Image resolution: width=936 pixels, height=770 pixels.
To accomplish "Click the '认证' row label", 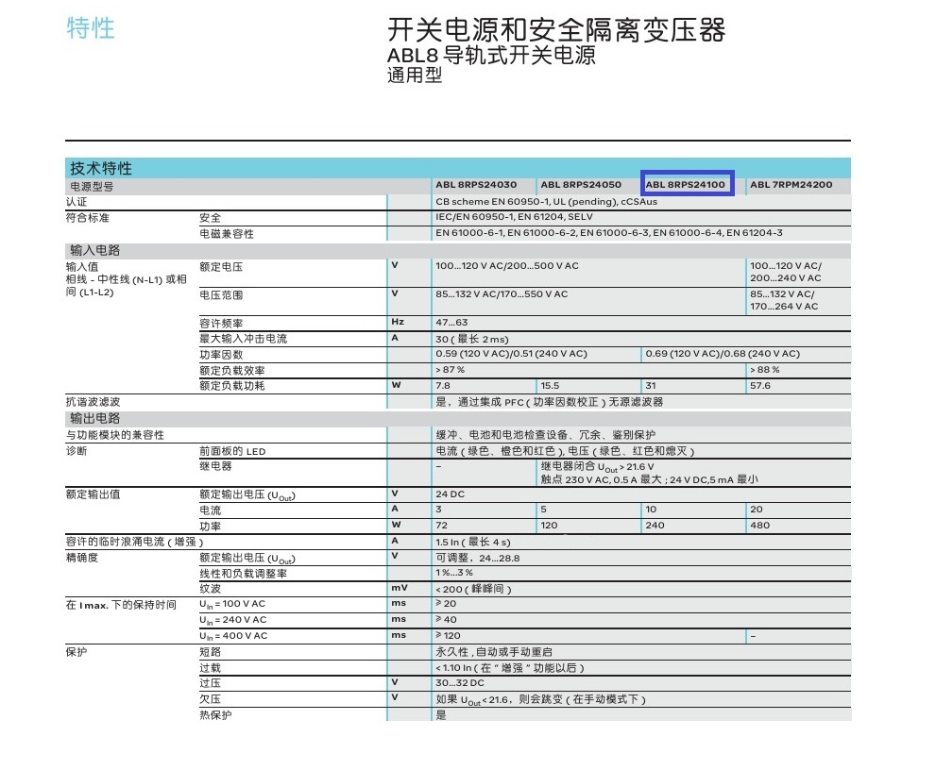I will click(x=77, y=202).
